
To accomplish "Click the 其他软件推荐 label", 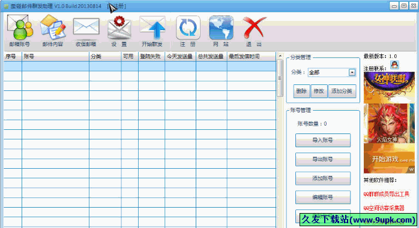I will click(x=380, y=180).
